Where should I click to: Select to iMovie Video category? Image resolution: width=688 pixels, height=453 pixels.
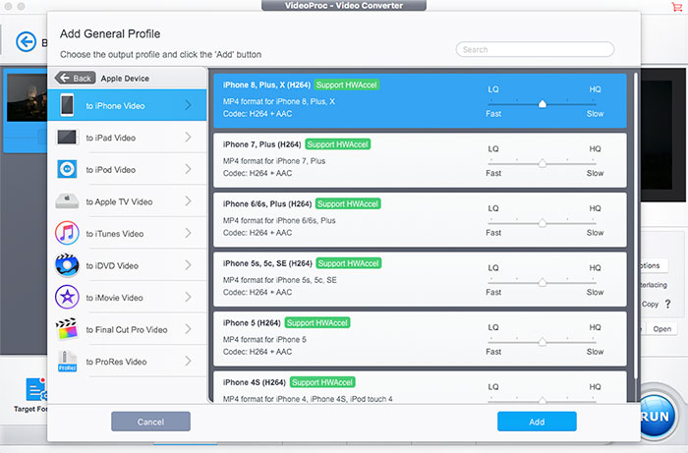click(127, 298)
